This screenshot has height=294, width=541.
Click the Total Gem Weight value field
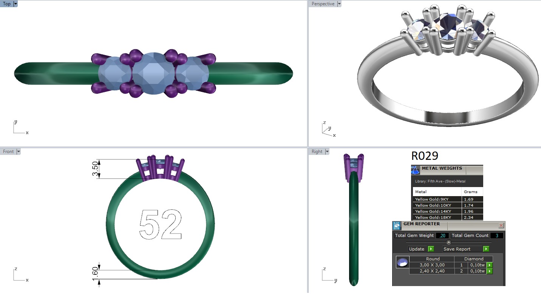click(x=442, y=235)
